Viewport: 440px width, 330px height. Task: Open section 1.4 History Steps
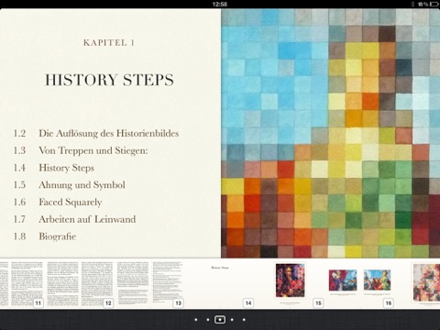tap(53, 168)
